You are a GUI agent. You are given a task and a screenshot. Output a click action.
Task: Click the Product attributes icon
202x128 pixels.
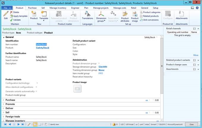[x=125, y=15]
